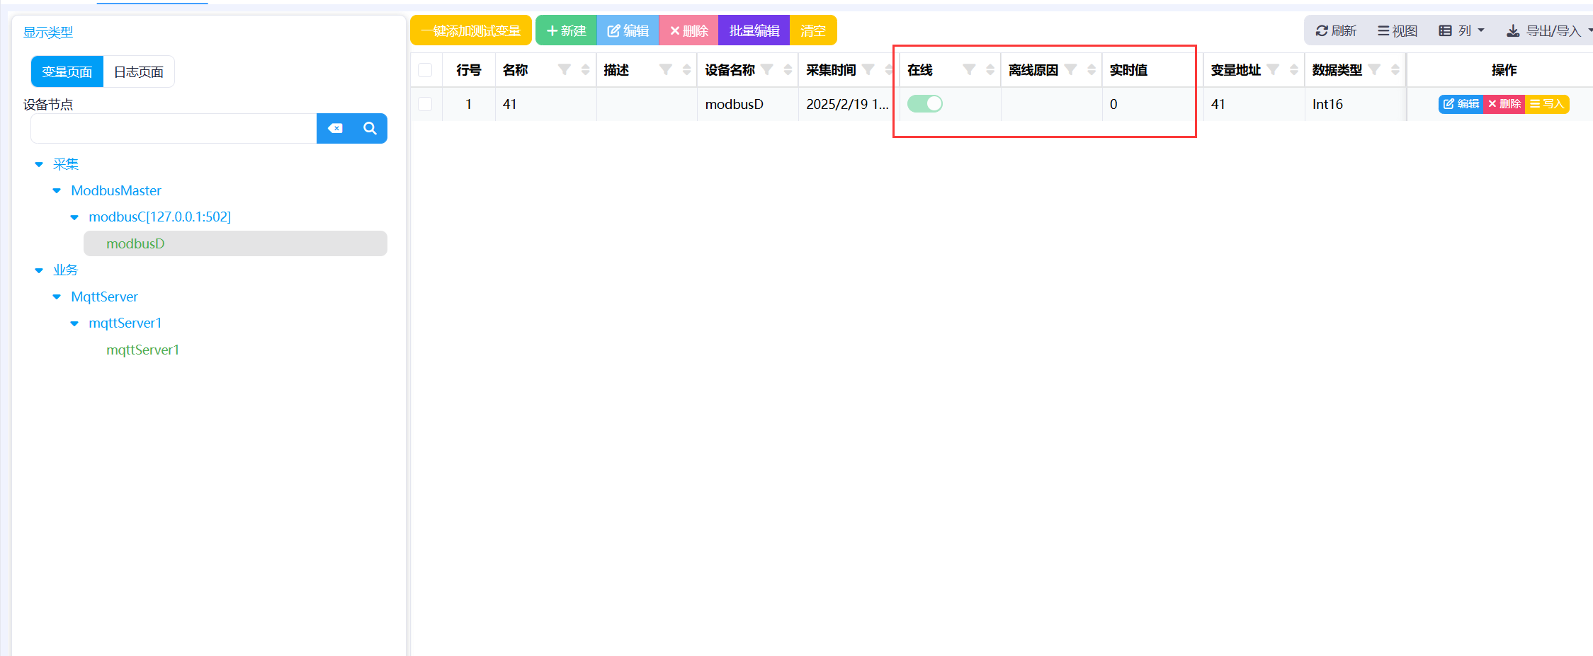This screenshot has width=1593, height=656.
Task: Click the 一键添加测试变量 button
Action: click(x=471, y=30)
